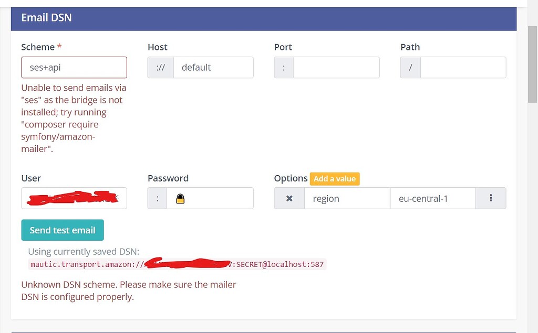
Task: Remove the region option using the X icon
Action: [289, 198]
